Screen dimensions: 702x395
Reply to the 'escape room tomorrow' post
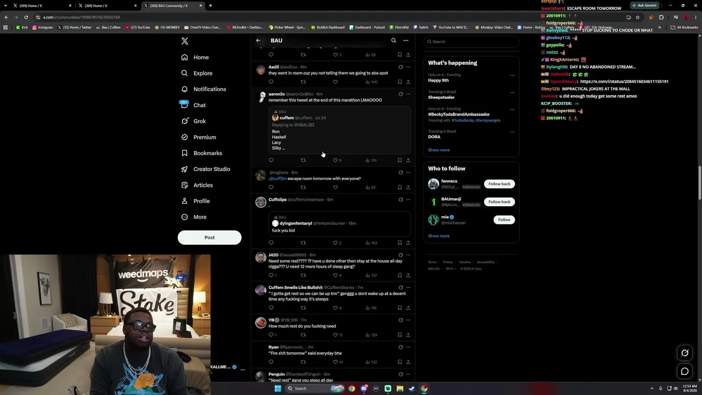click(x=271, y=187)
